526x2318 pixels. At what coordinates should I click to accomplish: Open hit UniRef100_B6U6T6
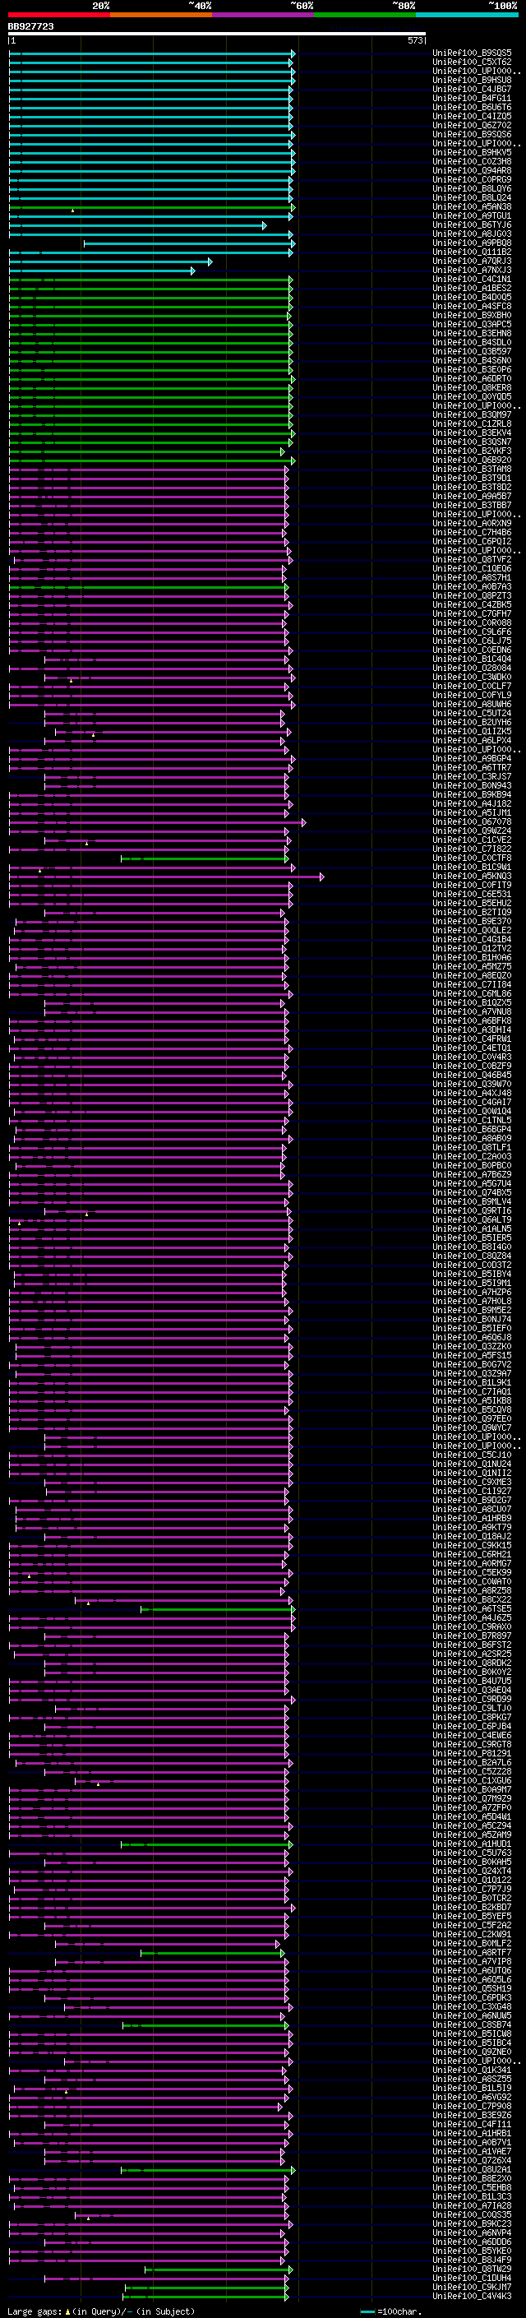(x=472, y=107)
